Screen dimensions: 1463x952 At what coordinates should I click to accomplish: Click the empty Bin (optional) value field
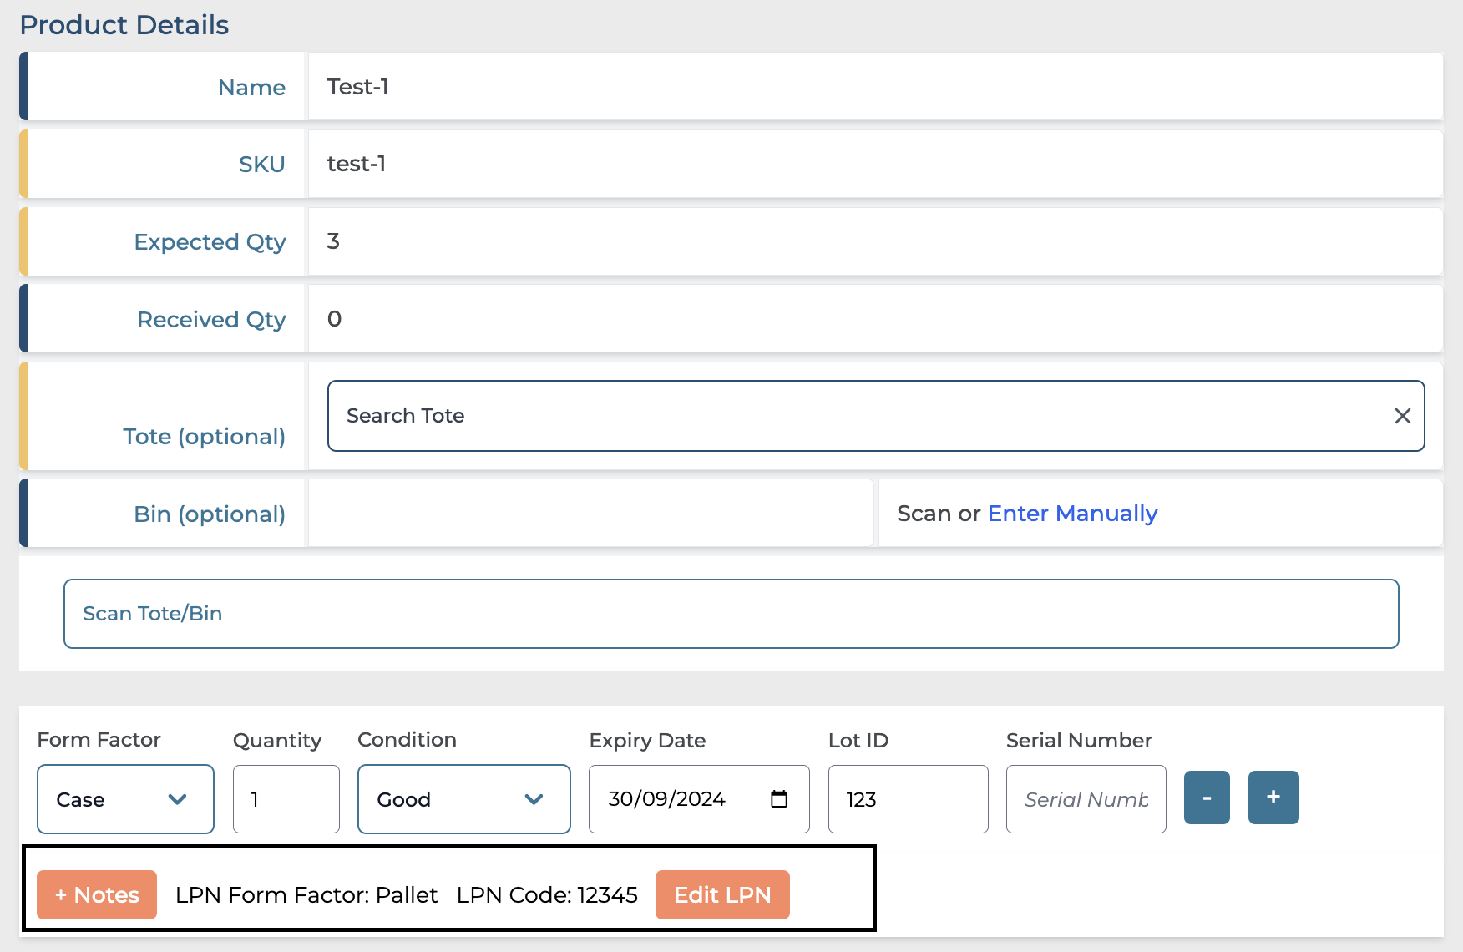(x=590, y=514)
